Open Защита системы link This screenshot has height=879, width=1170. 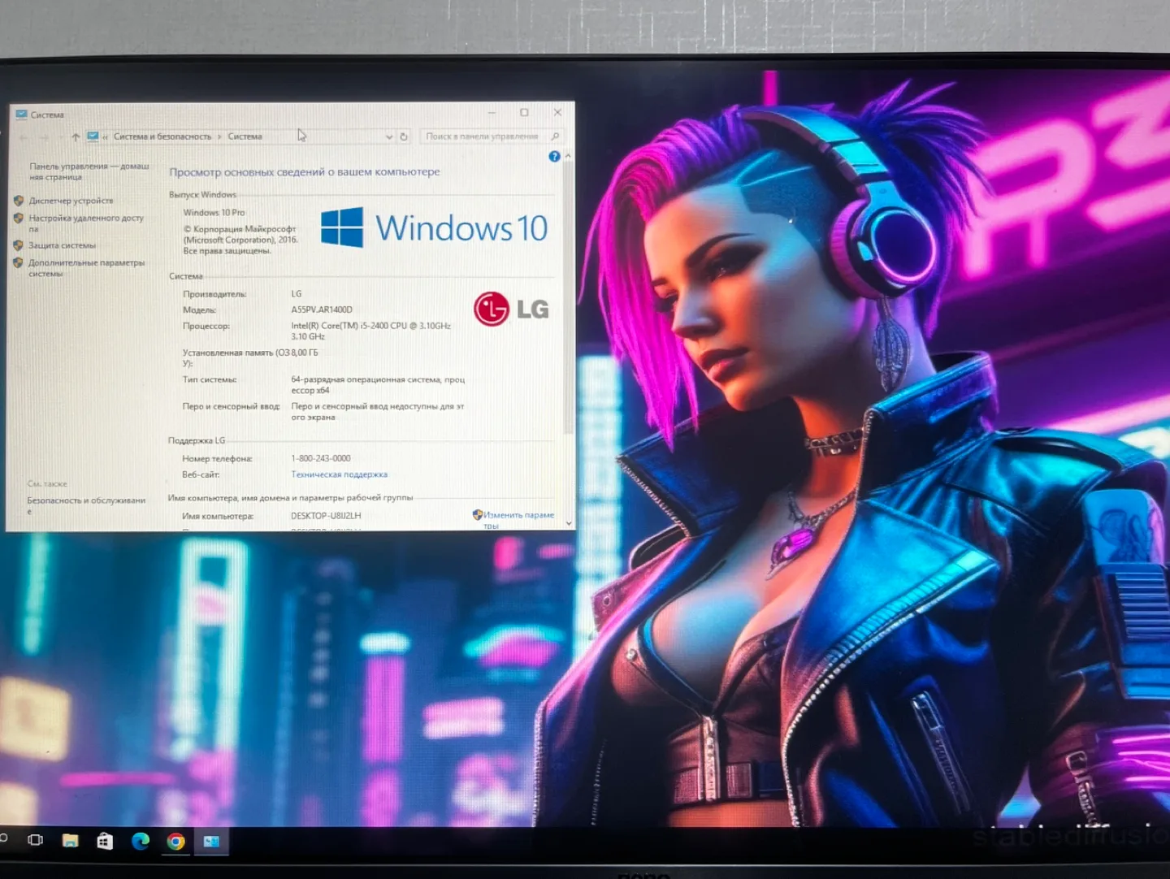[x=62, y=245]
